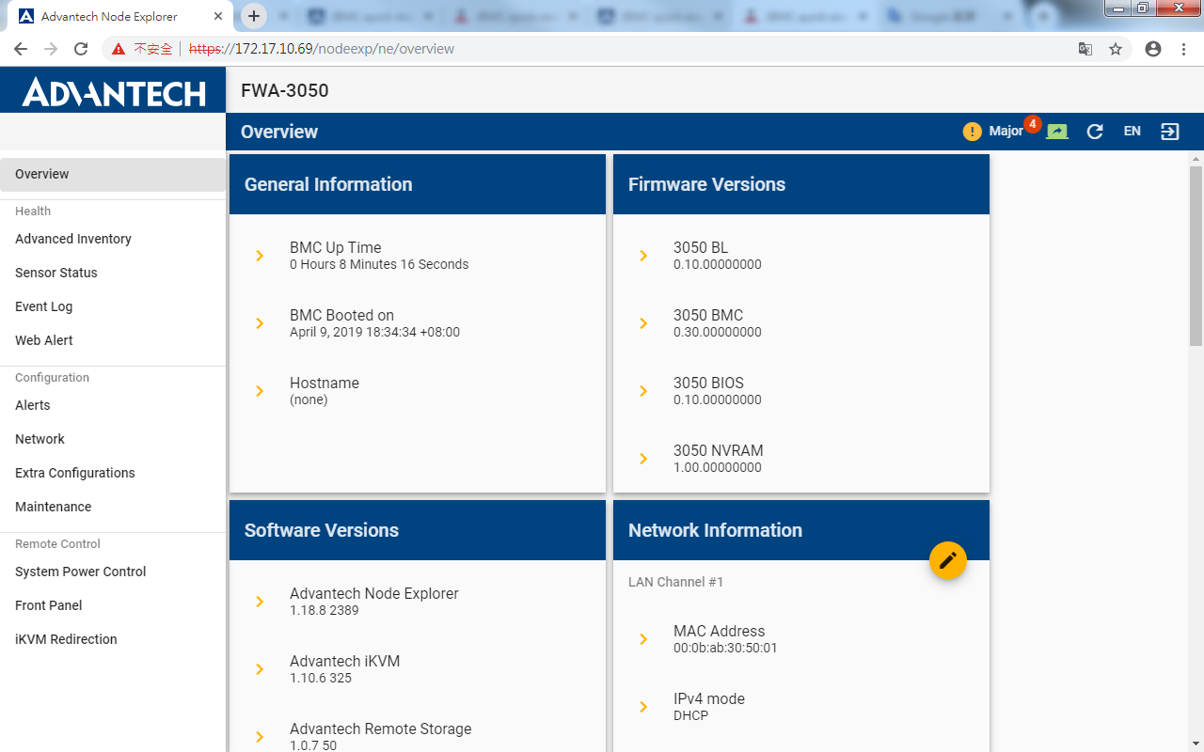Screen dimensions: 1204x752
Task: Open the Event Log page
Action: (x=113, y=306)
